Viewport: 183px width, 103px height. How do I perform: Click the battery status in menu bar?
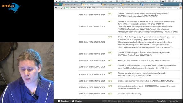pos(122,1)
